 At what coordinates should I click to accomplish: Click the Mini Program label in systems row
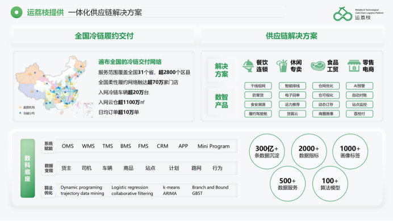click(x=214, y=146)
